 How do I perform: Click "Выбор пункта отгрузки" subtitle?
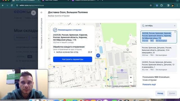[59, 16]
